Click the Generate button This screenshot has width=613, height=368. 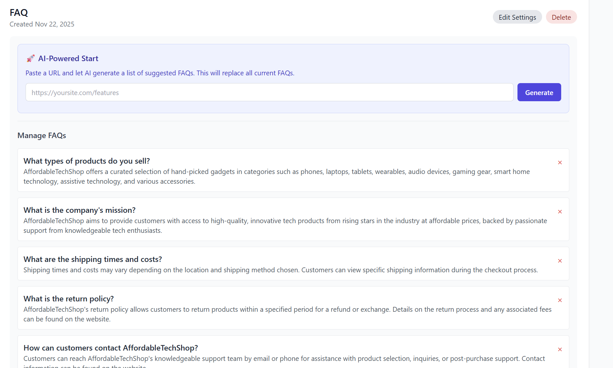click(x=539, y=92)
